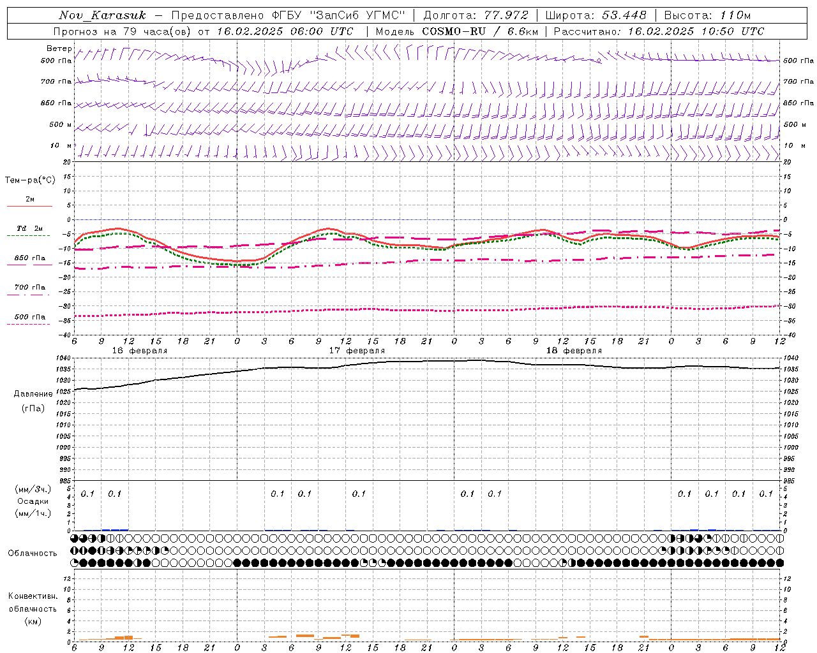Click the (мм/1ч.) precipitation unit label
The image size is (817, 653).
pos(33,513)
